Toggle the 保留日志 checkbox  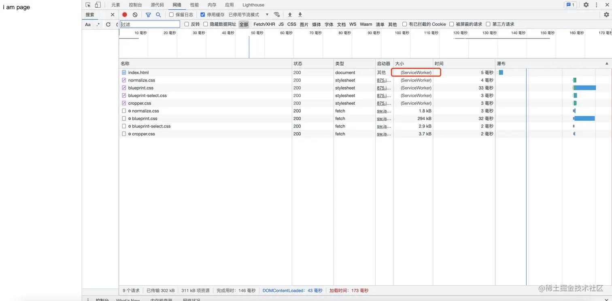coord(171,15)
